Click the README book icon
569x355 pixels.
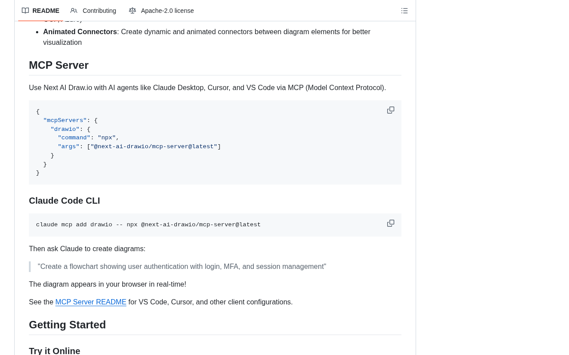pos(25,11)
